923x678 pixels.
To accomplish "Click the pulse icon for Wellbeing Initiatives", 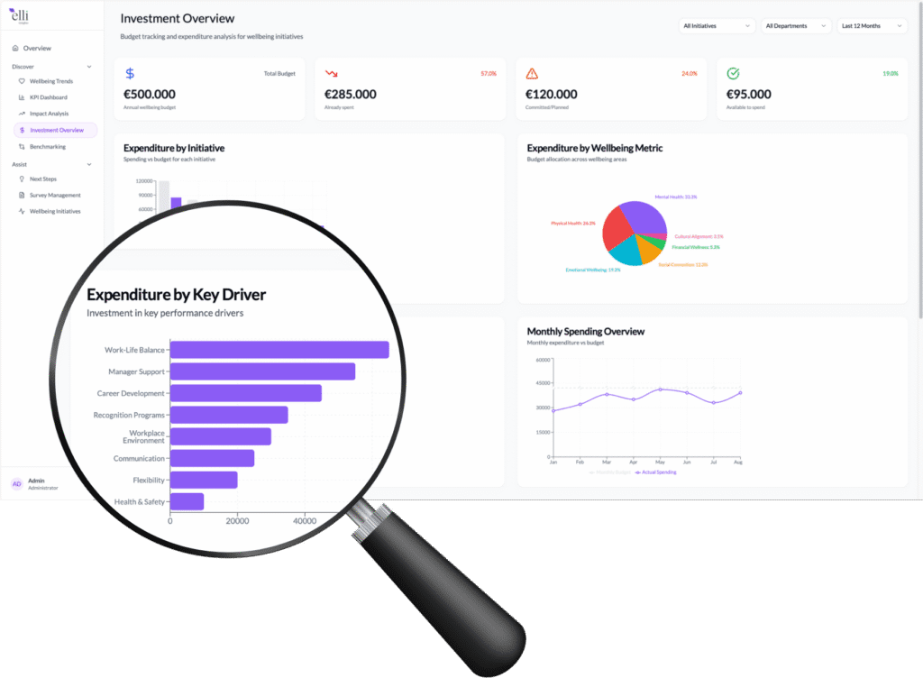I will click(22, 211).
